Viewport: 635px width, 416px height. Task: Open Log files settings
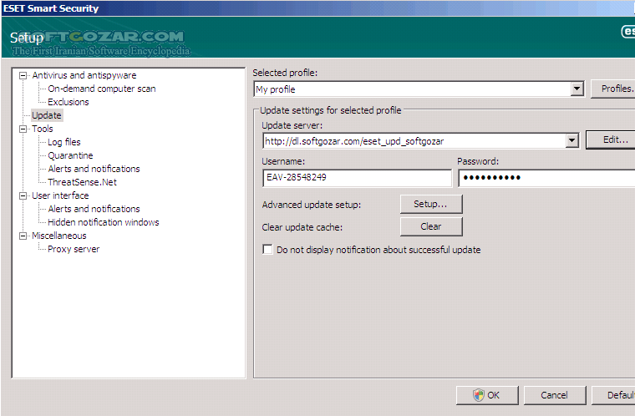point(64,142)
